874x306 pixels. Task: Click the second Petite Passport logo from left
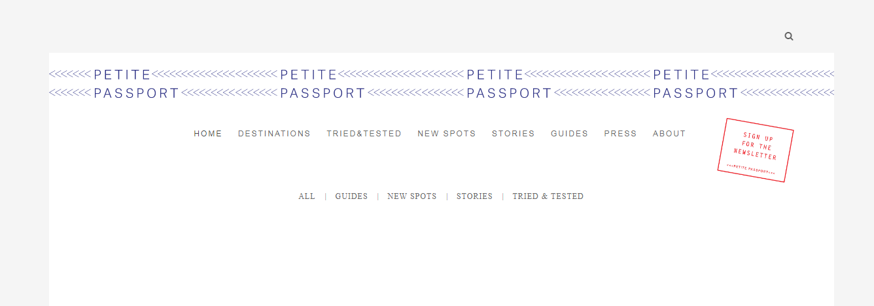[x=323, y=84]
